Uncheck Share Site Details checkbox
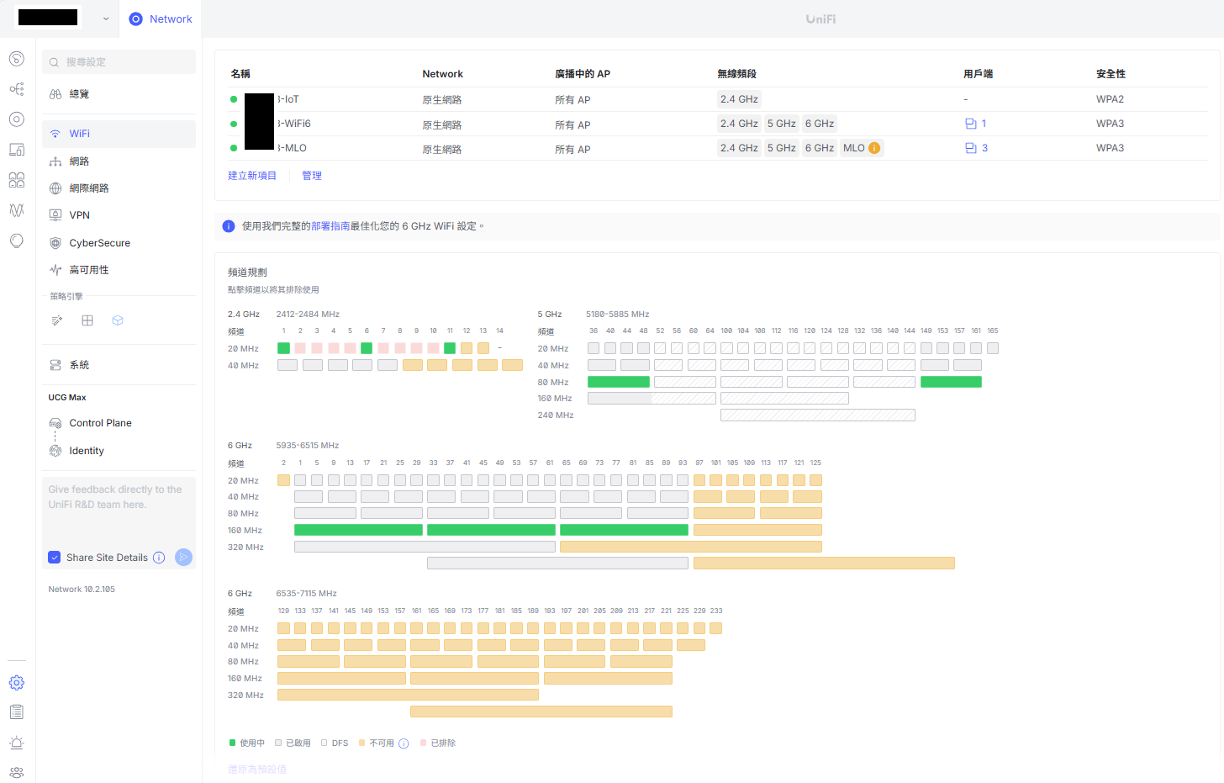 pyautogui.click(x=55, y=558)
